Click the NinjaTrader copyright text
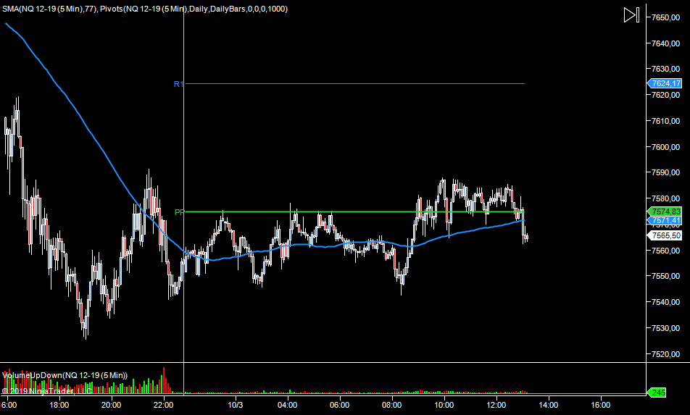690x415 pixels. pos(45,391)
